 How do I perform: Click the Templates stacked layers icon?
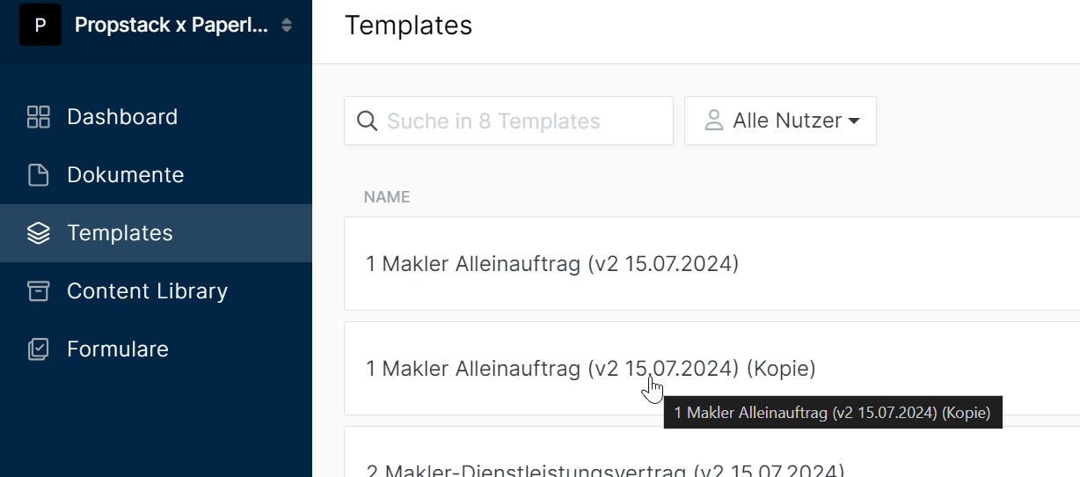point(39,233)
